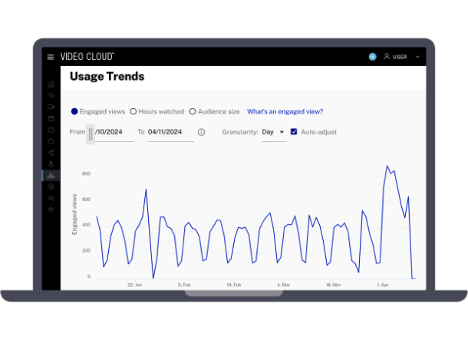Image resolution: width=468 pixels, height=340 pixels.
Task: Open the Cloud Playout cloud icon
Action: click(51, 141)
